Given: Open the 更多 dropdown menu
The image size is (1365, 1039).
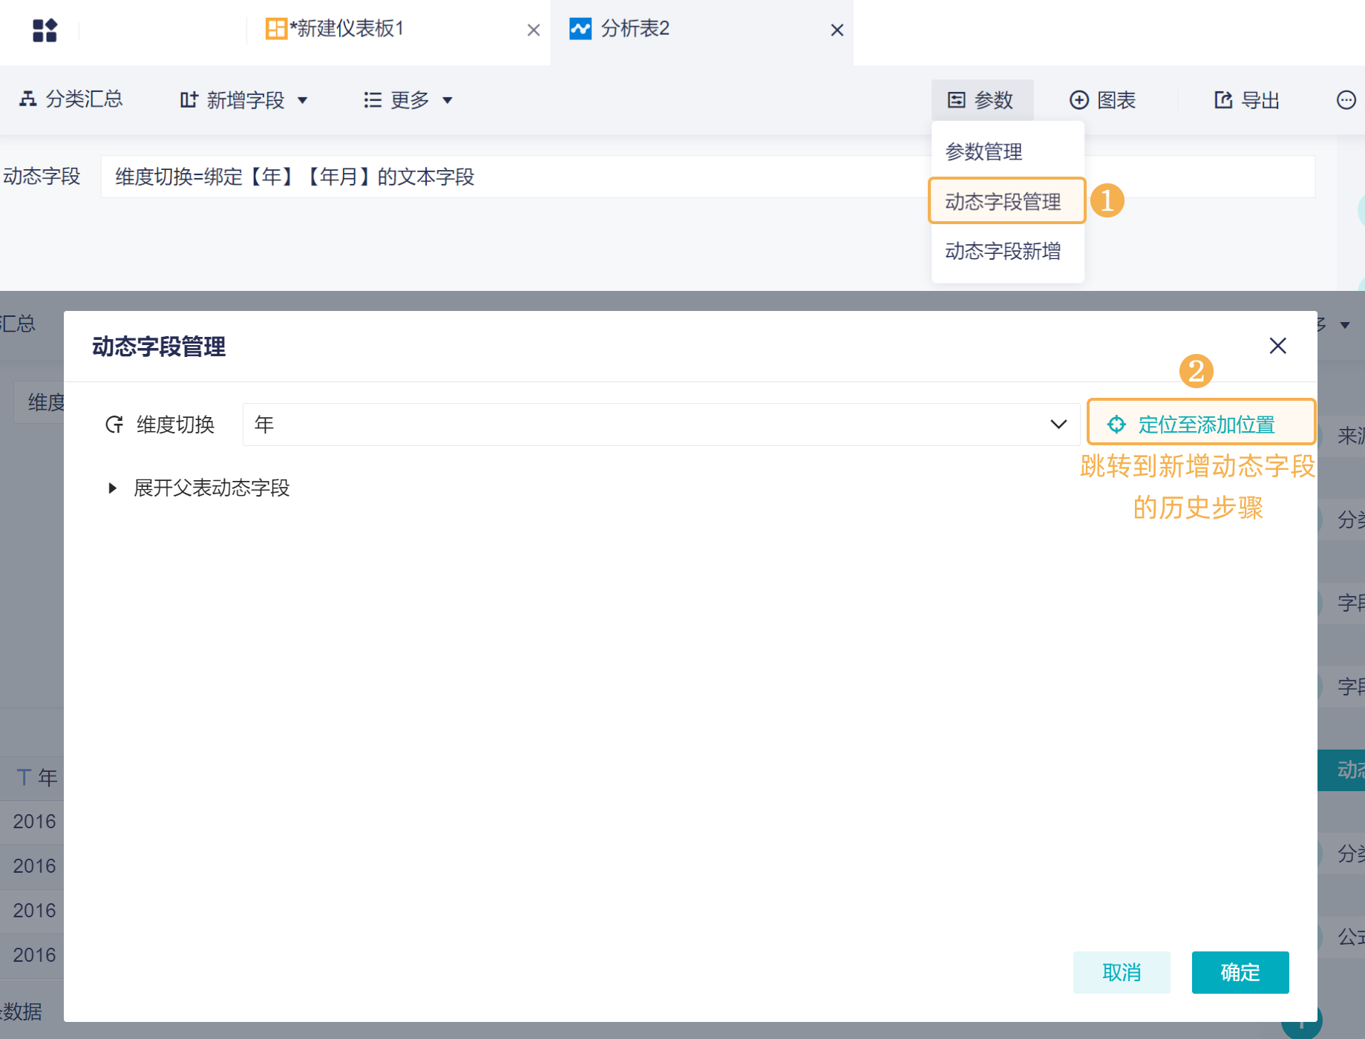Looking at the screenshot, I should [407, 100].
